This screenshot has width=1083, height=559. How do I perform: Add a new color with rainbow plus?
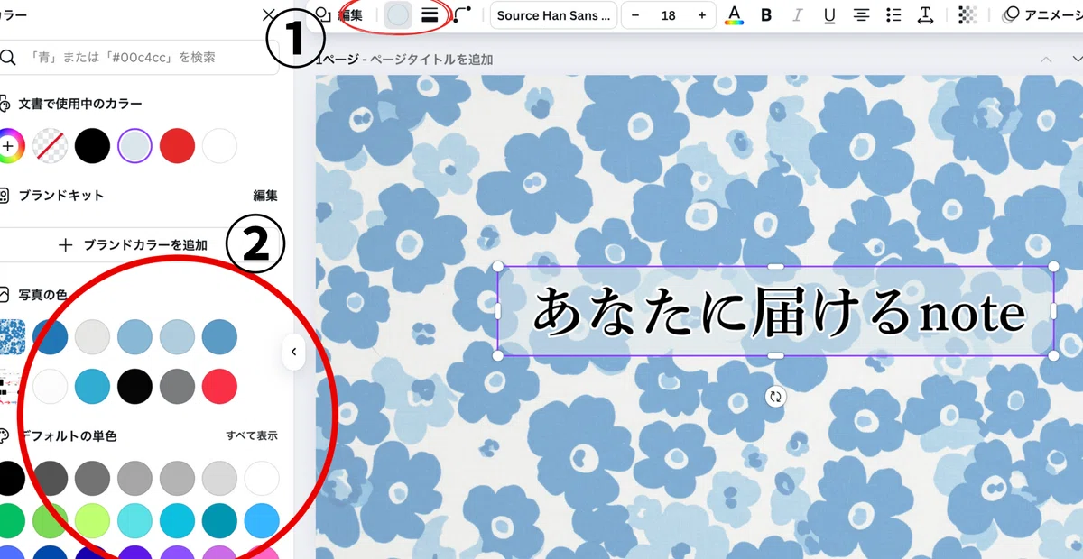point(9,145)
